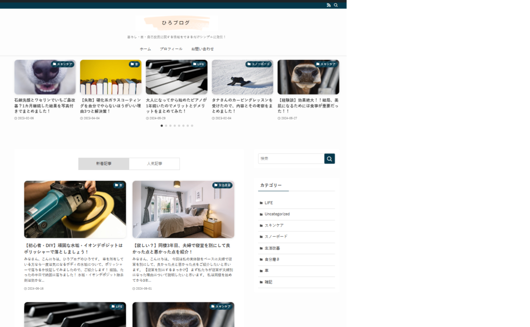The height and width of the screenshot is (327, 530).
Task: Open the bedroom article thumbnail
Action: click(x=183, y=209)
